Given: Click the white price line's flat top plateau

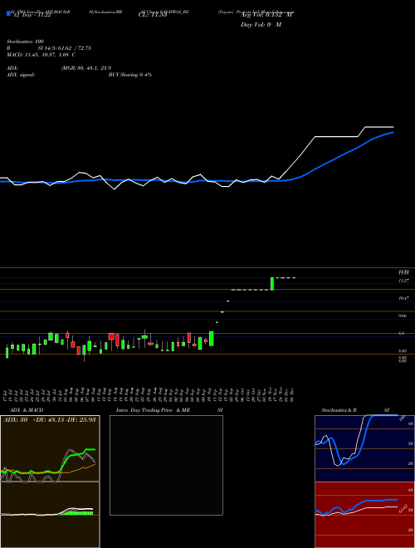Looking at the screenshot, I should click(x=379, y=127).
